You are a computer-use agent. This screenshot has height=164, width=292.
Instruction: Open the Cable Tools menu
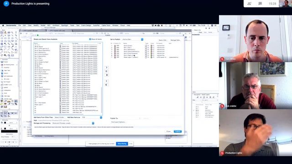point(106,26)
